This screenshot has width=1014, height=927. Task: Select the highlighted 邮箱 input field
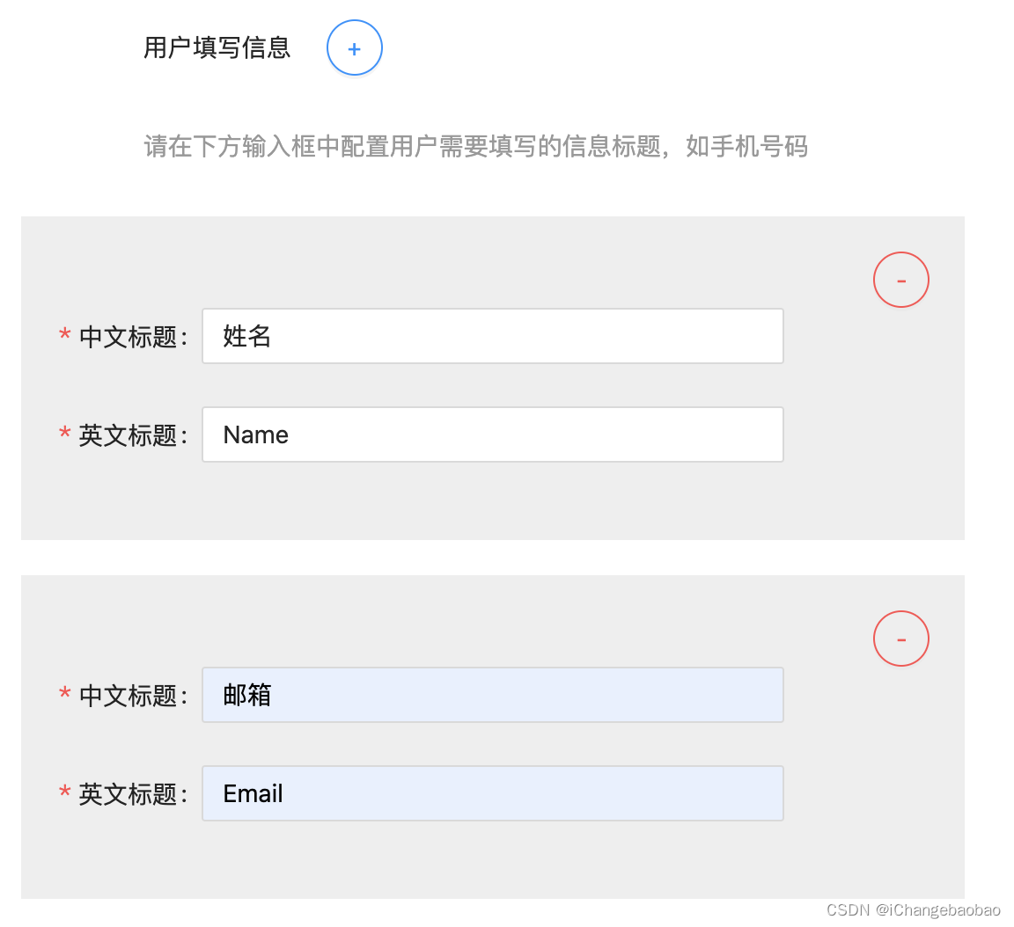(x=493, y=695)
